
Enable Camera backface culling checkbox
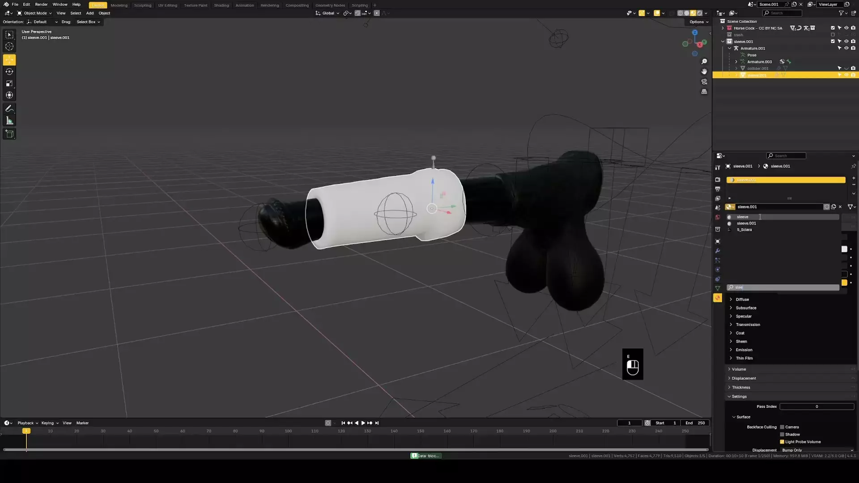click(782, 427)
